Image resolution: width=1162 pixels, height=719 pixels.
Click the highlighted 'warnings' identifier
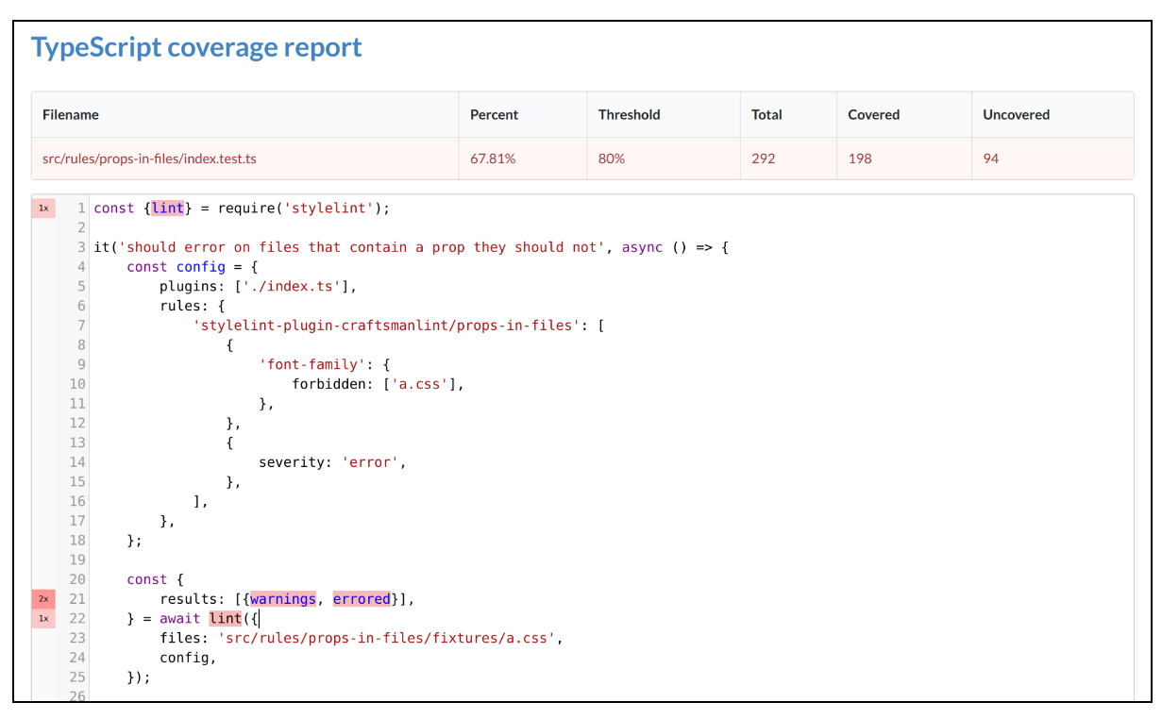point(283,599)
